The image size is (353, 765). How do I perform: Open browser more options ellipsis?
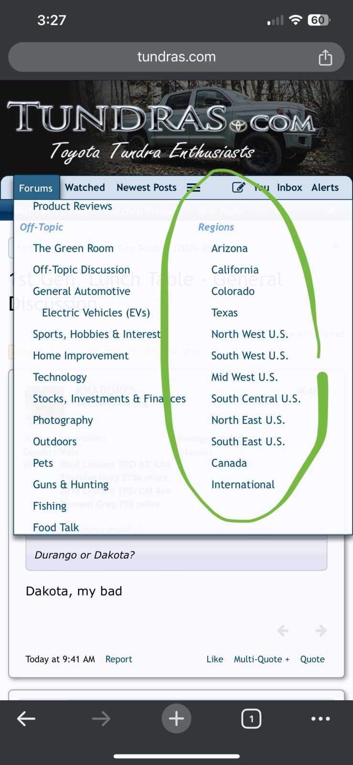pos(321,718)
